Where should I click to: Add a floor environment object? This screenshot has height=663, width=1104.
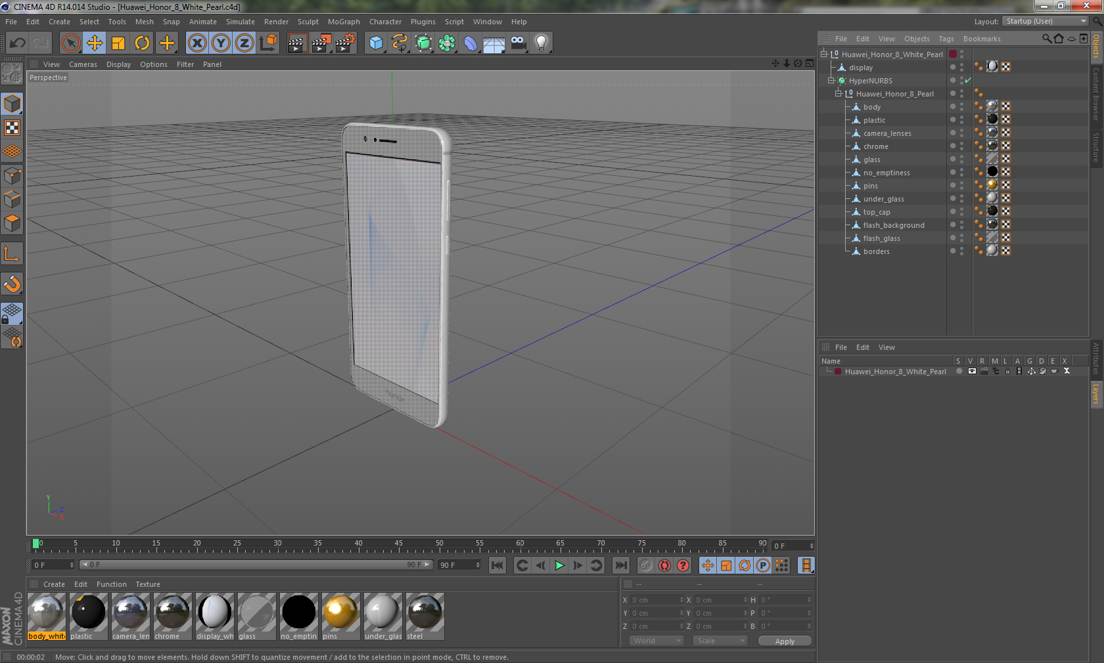coord(494,43)
